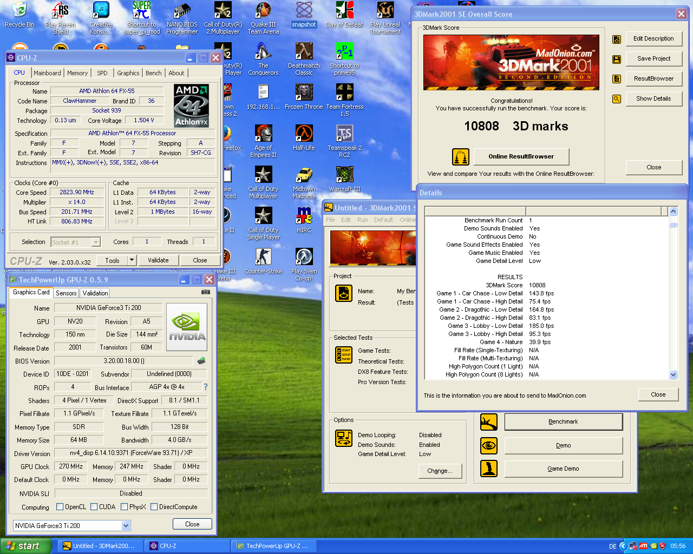Click the yellow runner icon beside Benchmark
Screen dimensions: 693x554
click(x=489, y=421)
